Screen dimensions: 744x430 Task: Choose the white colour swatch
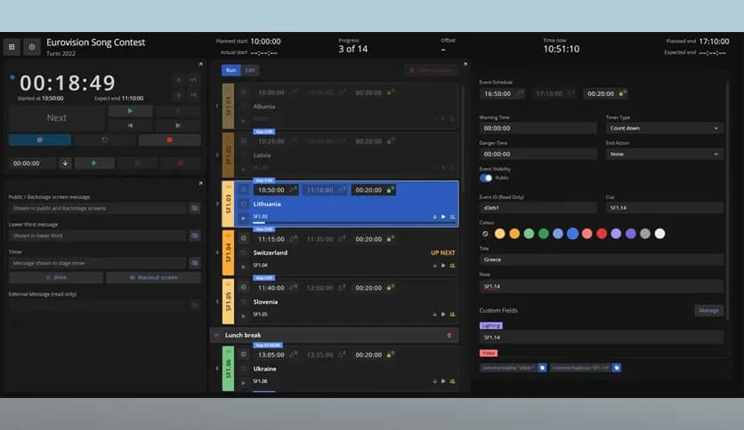(659, 234)
